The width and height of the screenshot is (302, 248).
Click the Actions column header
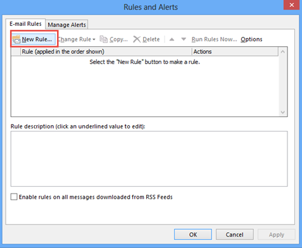point(235,52)
